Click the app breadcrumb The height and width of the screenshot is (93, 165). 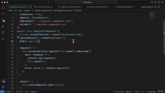coord(20,11)
